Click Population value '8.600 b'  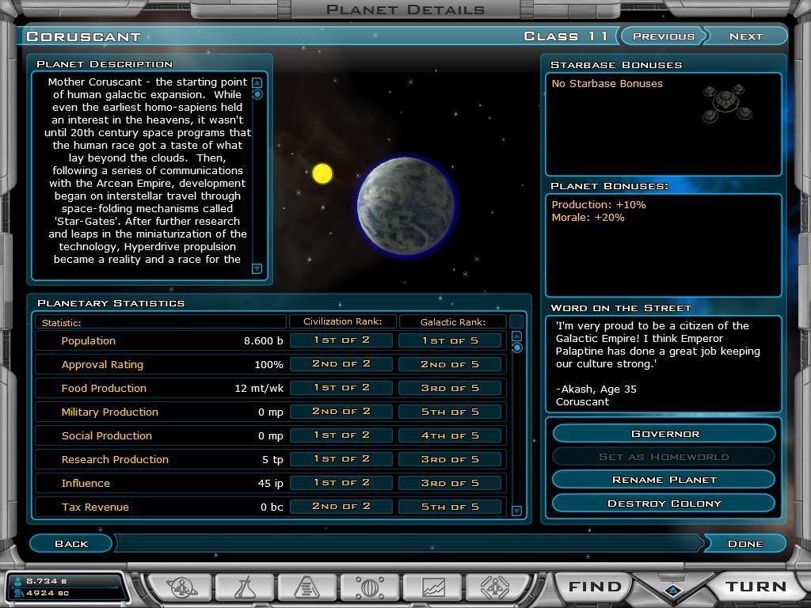(x=263, y=340)
